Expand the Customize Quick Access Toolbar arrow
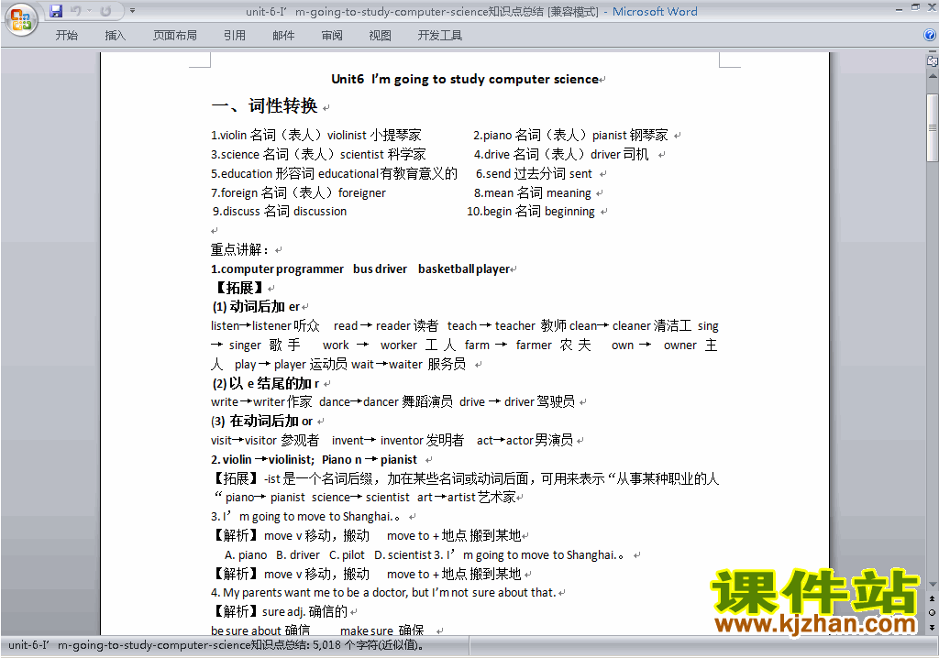939x658 pixels. 132,11
